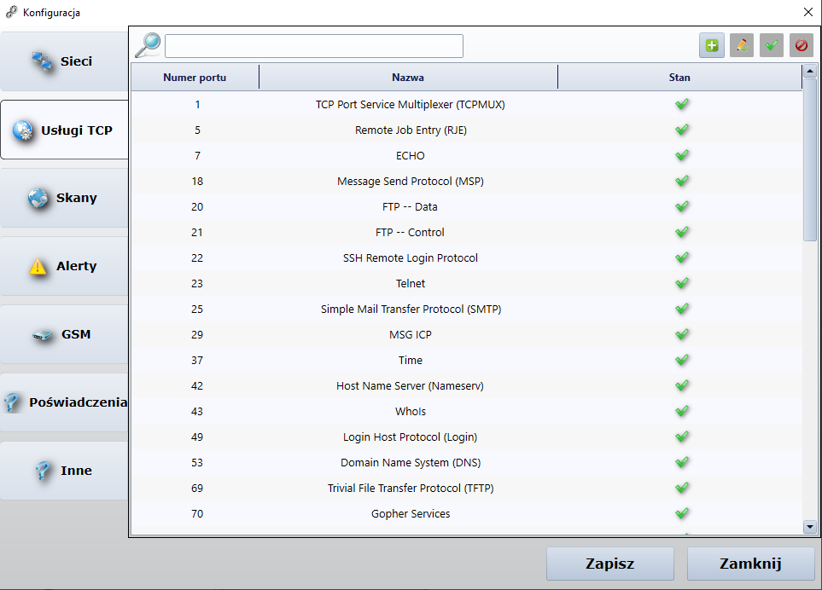
Task: Click the vertical scrollbar thumb
Action: [810, 162]
